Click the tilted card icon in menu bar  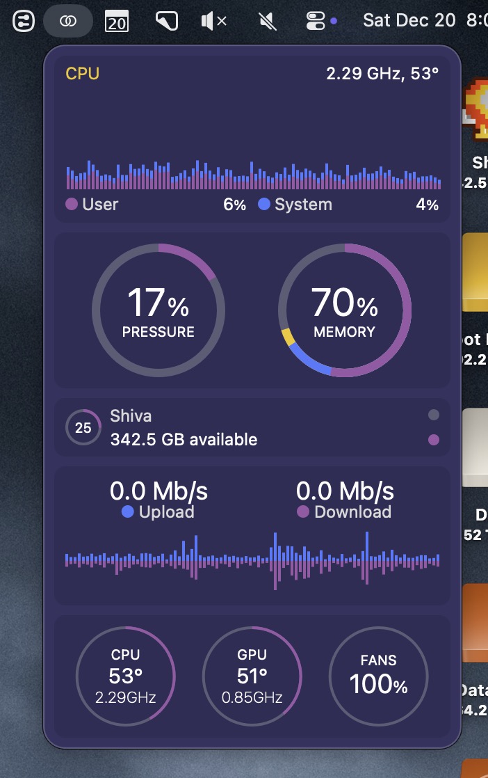point(166,22)
